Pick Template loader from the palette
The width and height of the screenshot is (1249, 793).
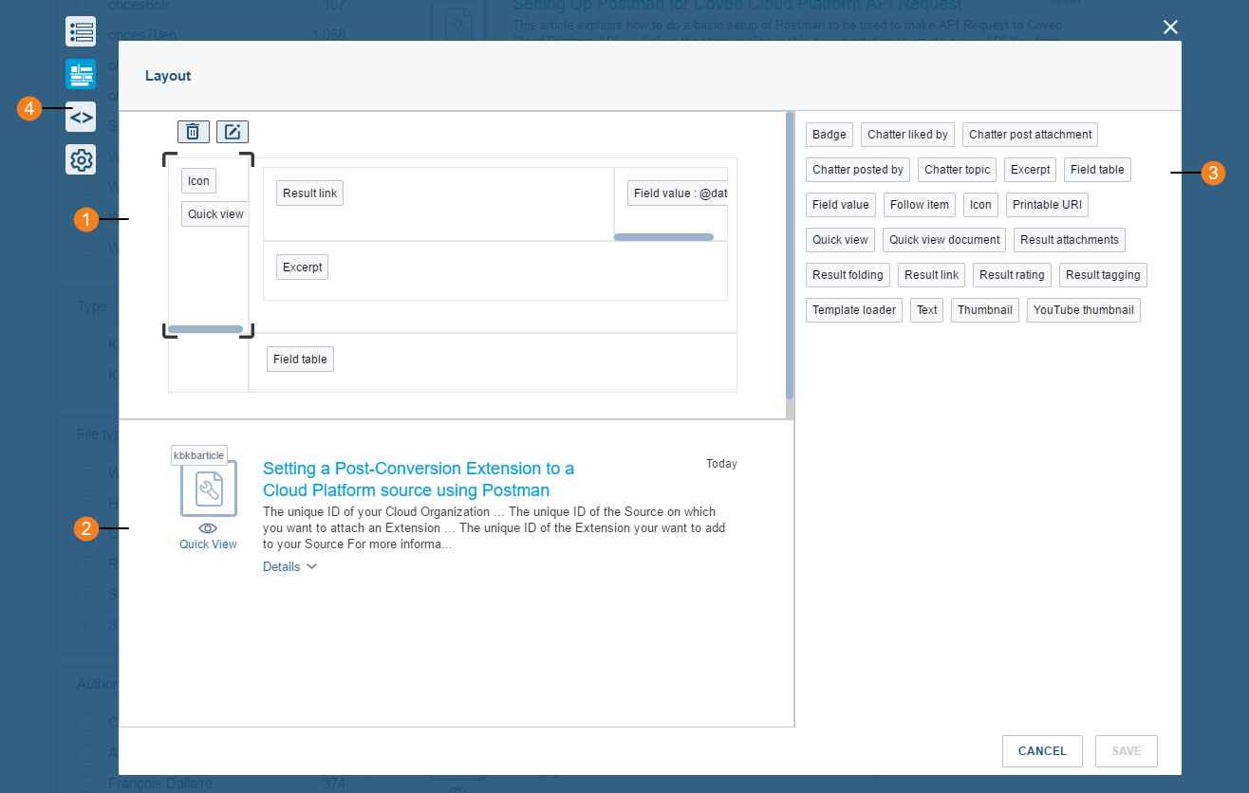pos(854,310)
